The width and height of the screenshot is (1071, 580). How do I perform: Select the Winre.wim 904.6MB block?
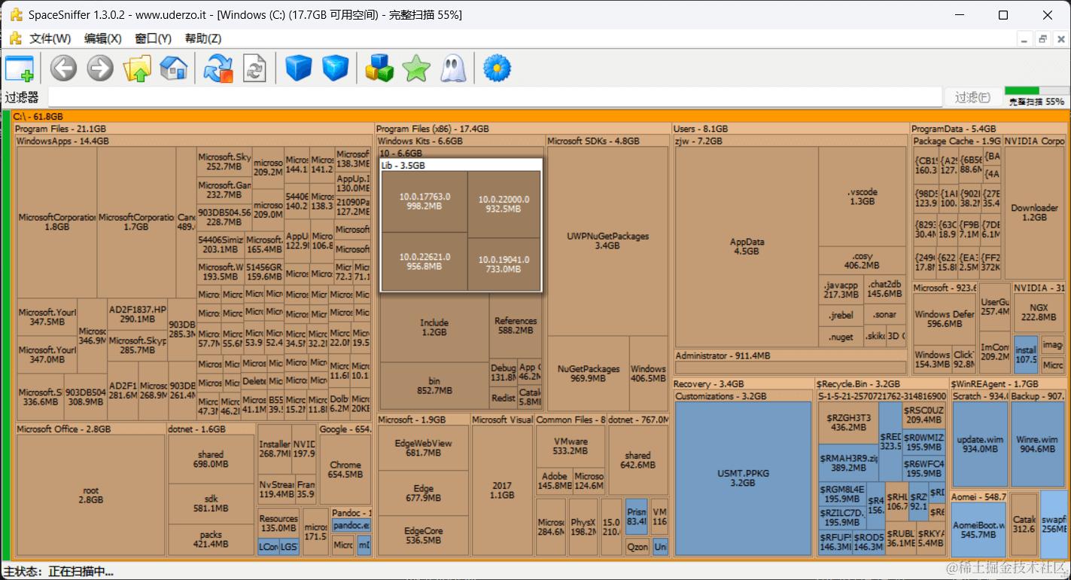tap(1037, 444)
